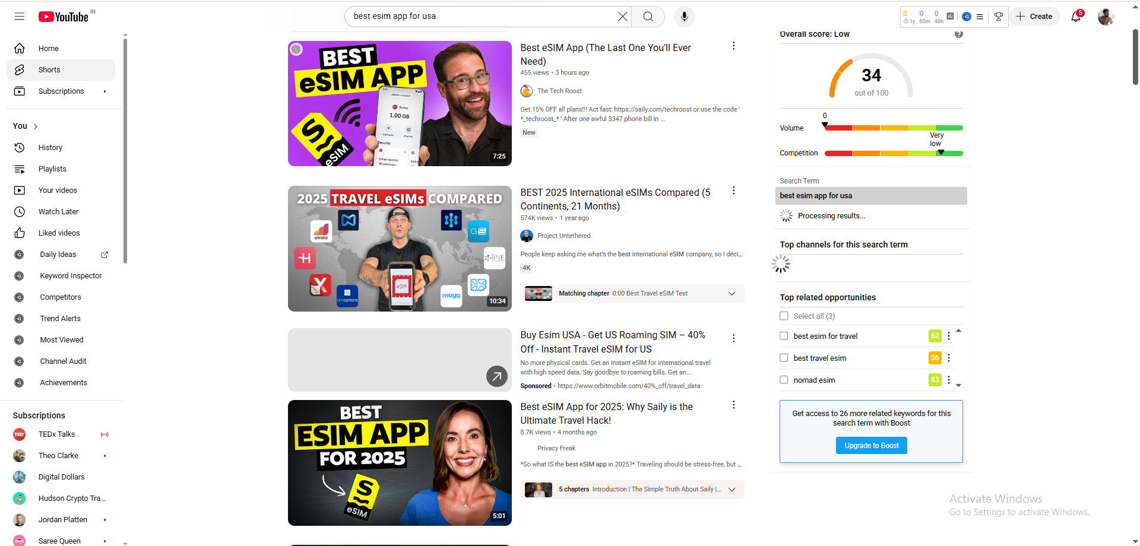Open the vidIQ stats bar chart icon

click(951, 17)
